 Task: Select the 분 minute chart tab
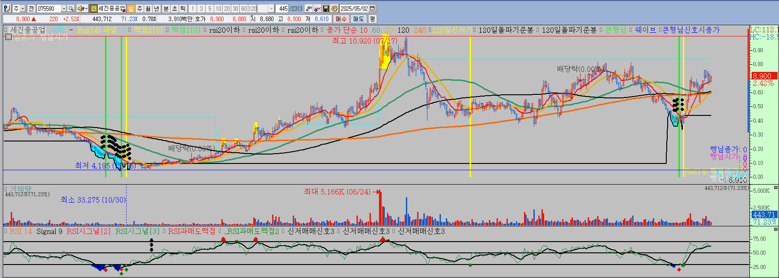tap(166, 9)
